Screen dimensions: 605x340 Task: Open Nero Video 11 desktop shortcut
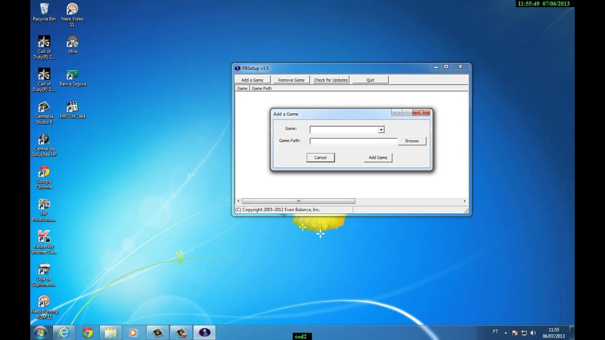pos(72,15)
